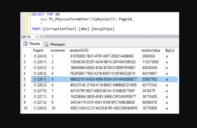Viewport: 197px width, 128px height.
Task: Collapse the SELECT statement outline block
Action: pyautogui.click(x=30, y=14)
